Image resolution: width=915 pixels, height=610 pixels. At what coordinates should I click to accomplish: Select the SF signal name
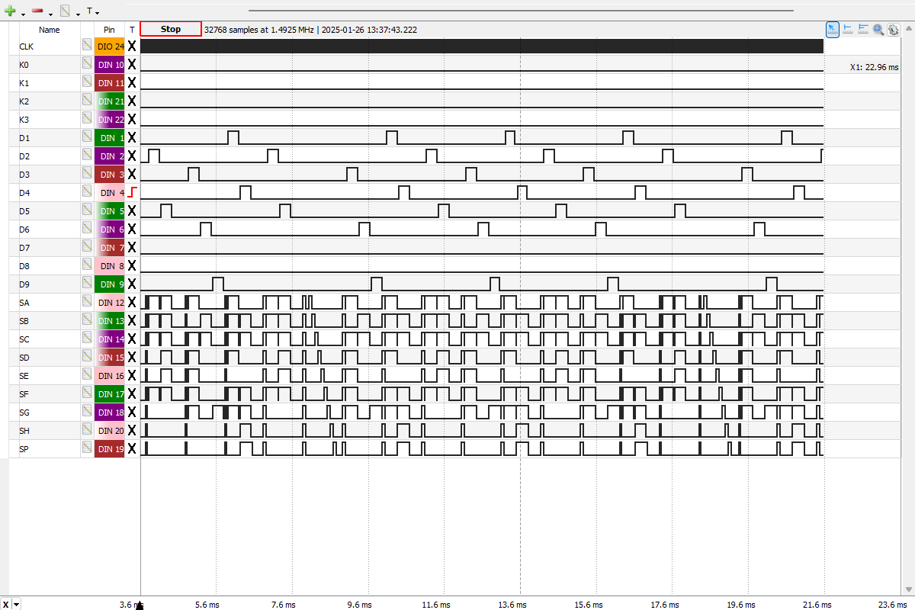click(x=24, y=394)
